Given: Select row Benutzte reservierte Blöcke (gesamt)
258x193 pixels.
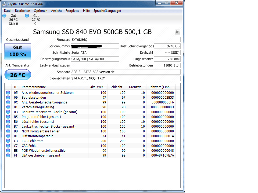Looking at the screenshot, I should [x=90, y=112].
